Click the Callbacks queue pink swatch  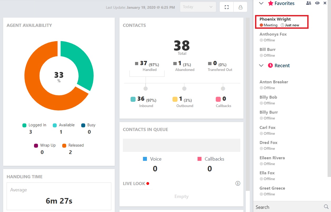click(x=199, y=159)
